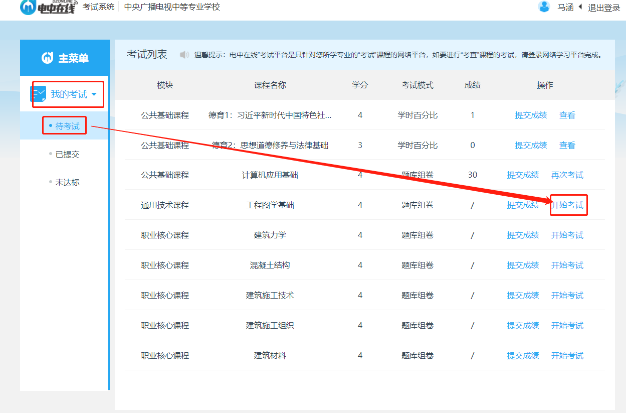
Task: Click the user avatar icon near 马涵
Action: click(x=544, y=7)
